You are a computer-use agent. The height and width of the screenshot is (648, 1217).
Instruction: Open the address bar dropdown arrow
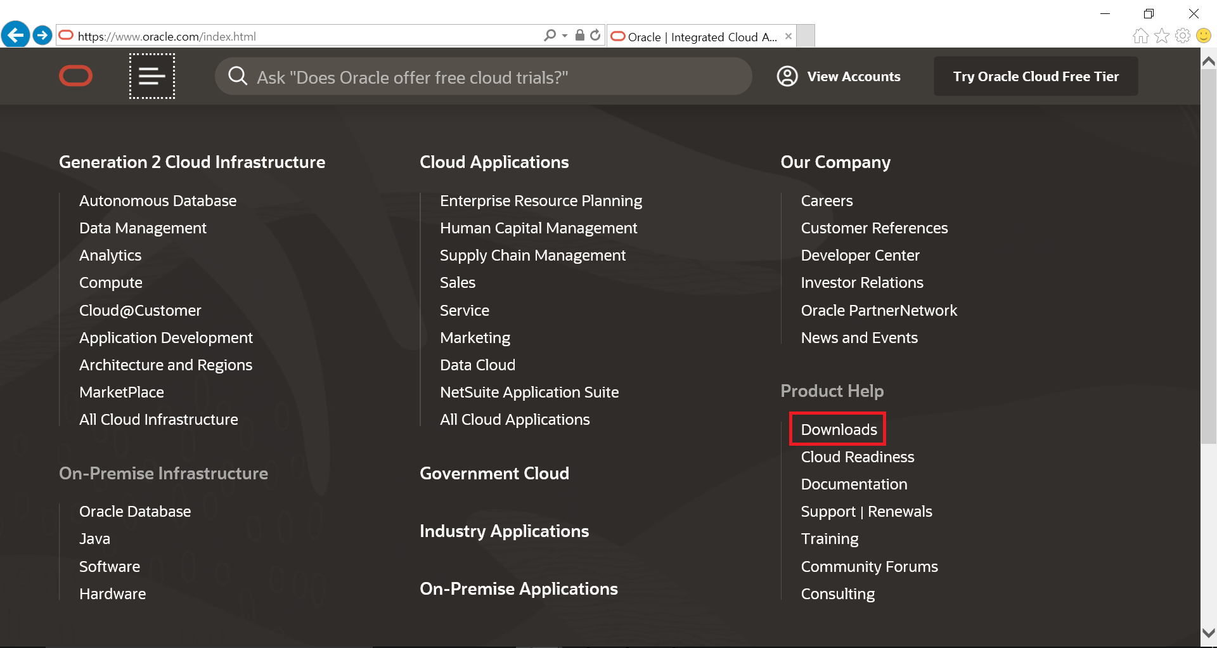(564, 36)
